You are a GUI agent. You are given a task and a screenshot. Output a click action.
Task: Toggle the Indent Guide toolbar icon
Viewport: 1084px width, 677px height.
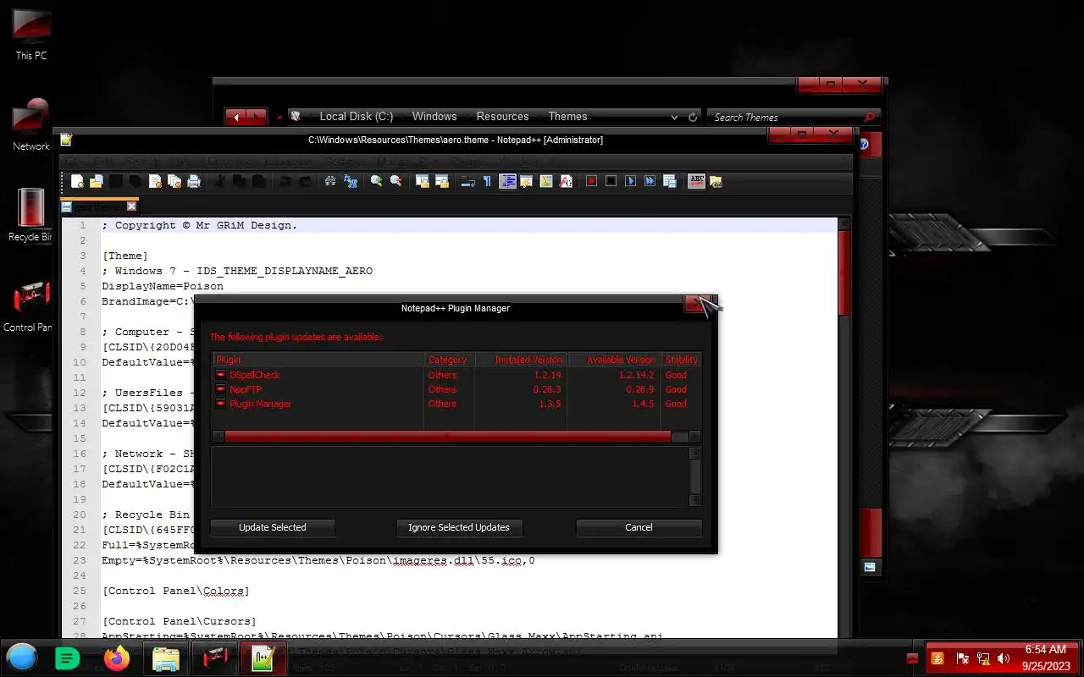coord(508,181)
